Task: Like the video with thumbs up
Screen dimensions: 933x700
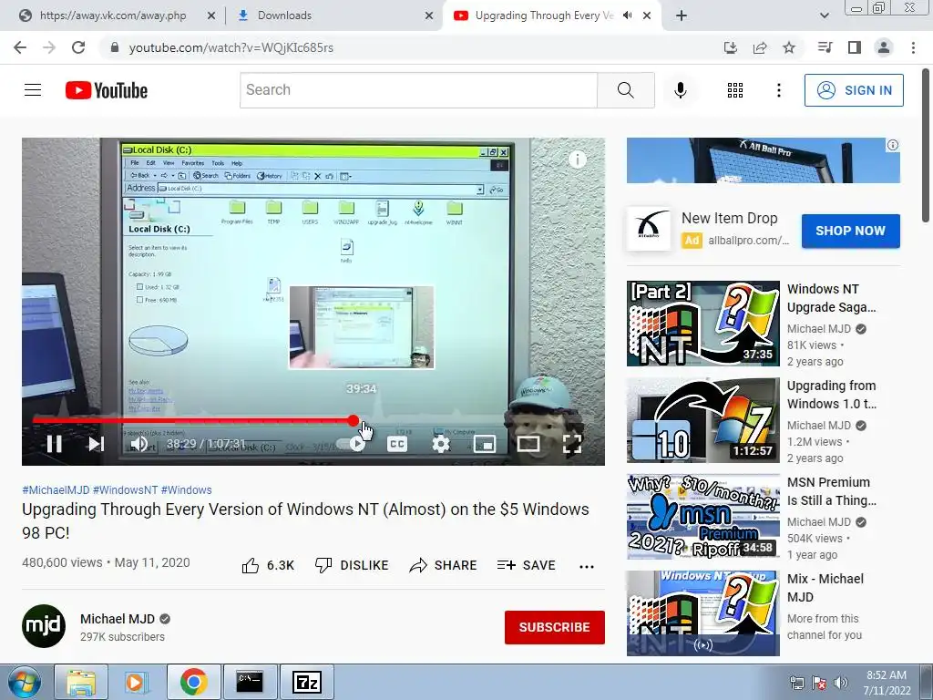Action: pos(268,565)
